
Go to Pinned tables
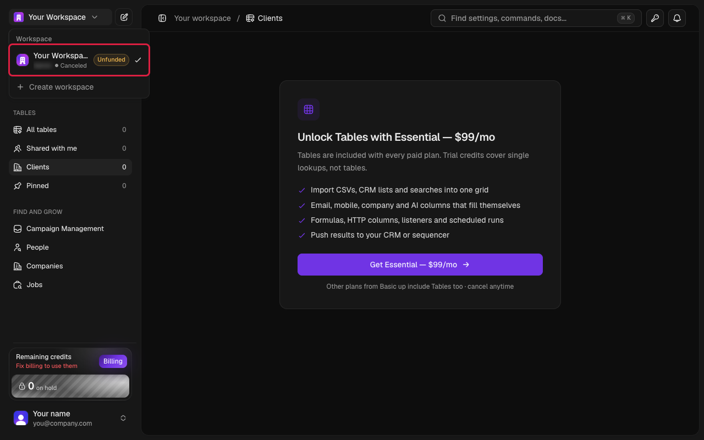click(x=70, y=186)
